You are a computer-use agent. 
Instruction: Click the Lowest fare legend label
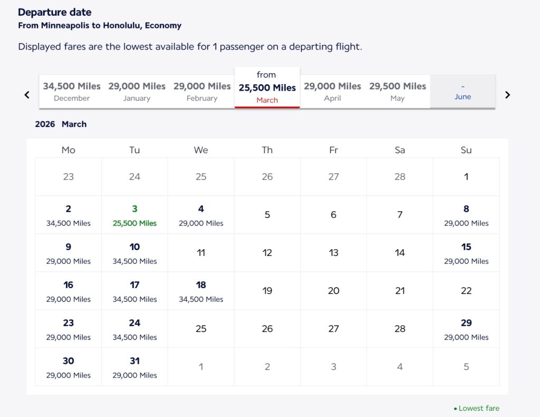pyautogui.click(x=479, y=408)
